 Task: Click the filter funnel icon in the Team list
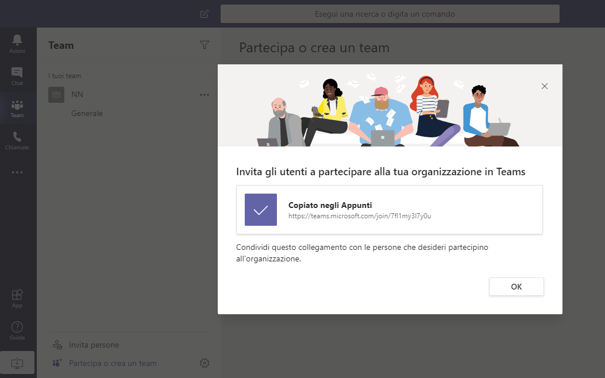coord(205,45)
